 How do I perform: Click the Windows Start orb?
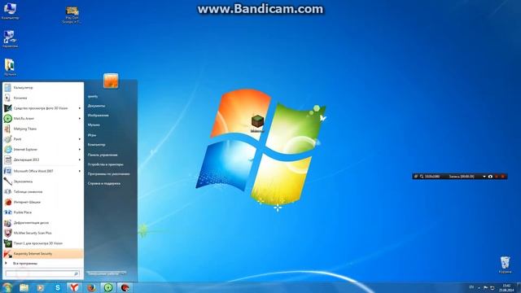coord(7,287)
